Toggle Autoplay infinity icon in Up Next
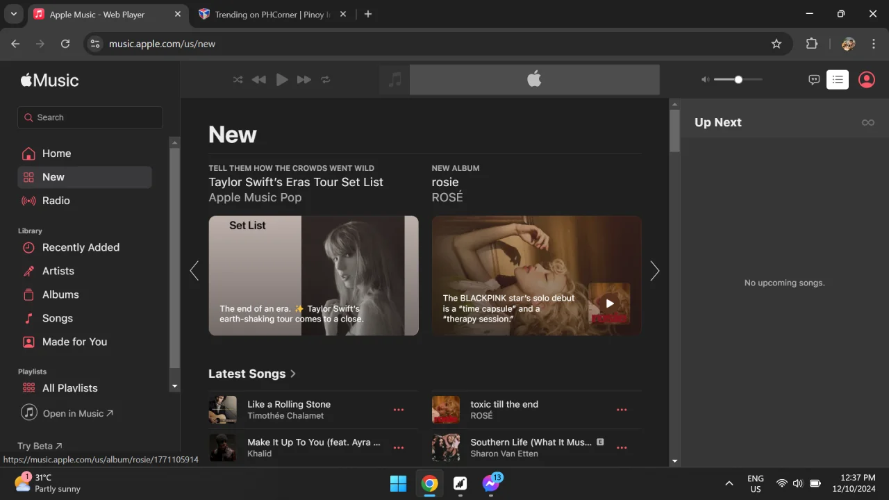889x500 pixels. (867, 122)
